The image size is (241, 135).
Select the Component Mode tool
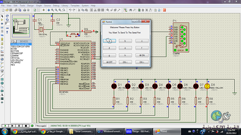[2, 20]
